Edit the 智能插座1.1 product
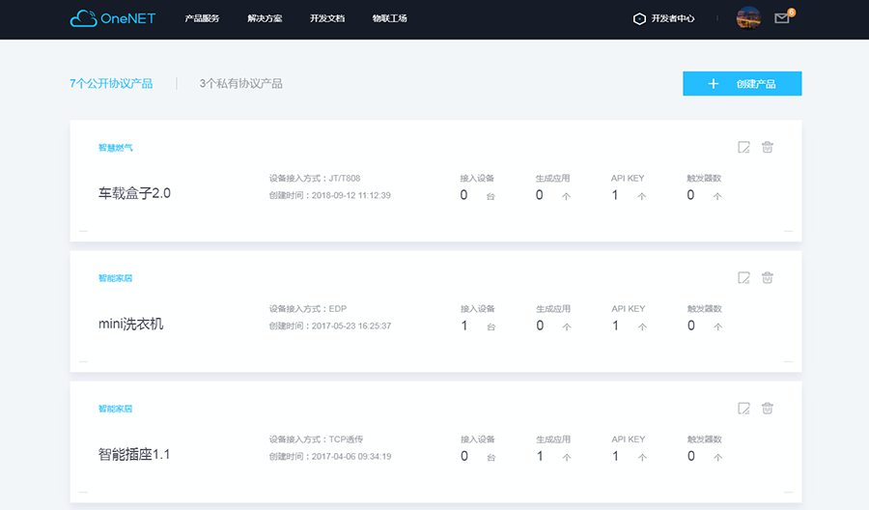The height and width of the screenshot is (510, 869). (x=743, y=409)
